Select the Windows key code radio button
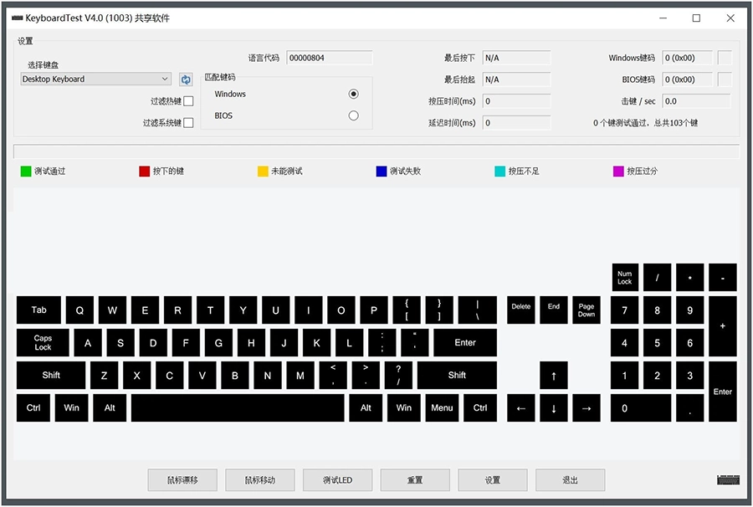The image size is (753, 507). pos(353,94)
